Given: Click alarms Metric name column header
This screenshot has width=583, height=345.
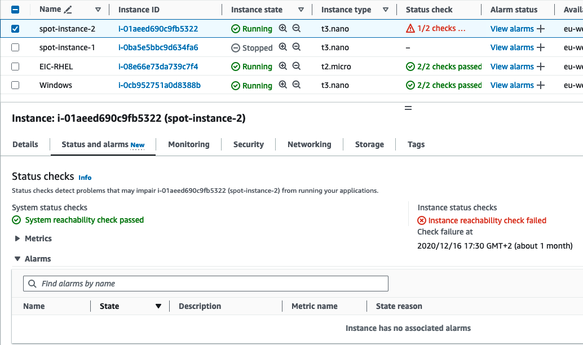Looking at the screenshot, I should pyautogui.click(x=315, y=306).
